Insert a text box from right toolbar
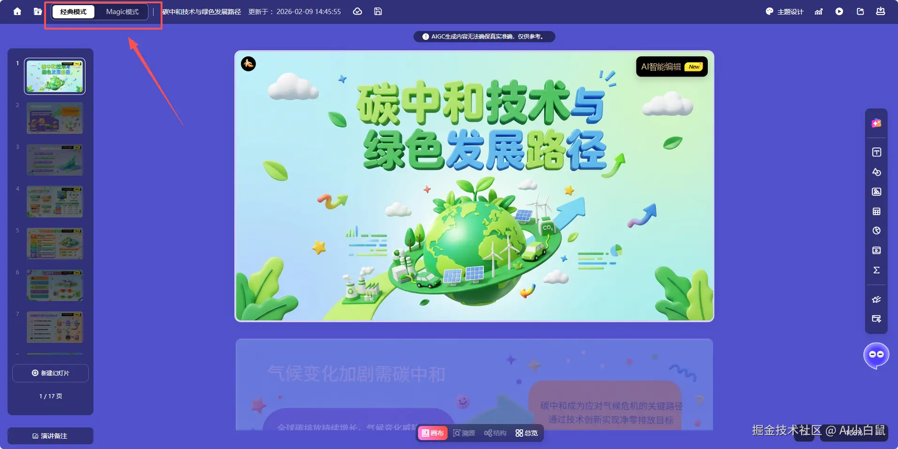 pyautogui.click(x=876, y=152)
